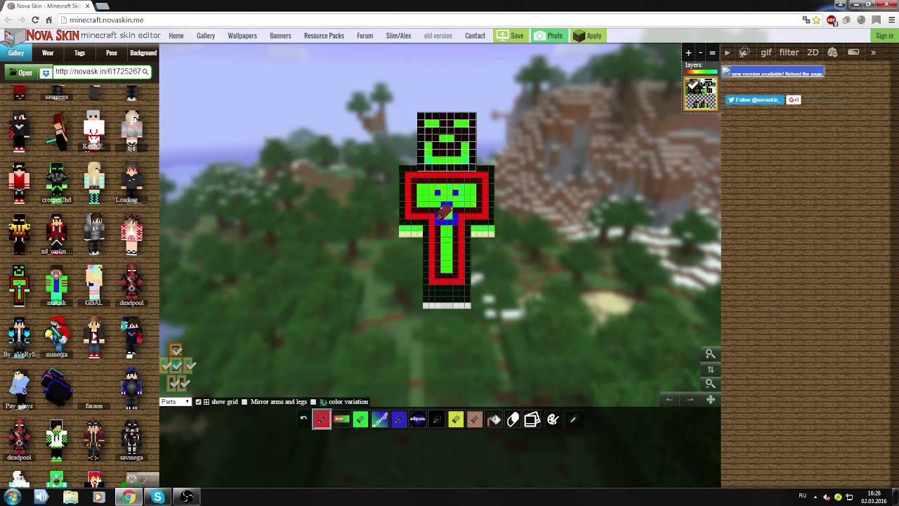Click the Photo button

click(549, 36)
